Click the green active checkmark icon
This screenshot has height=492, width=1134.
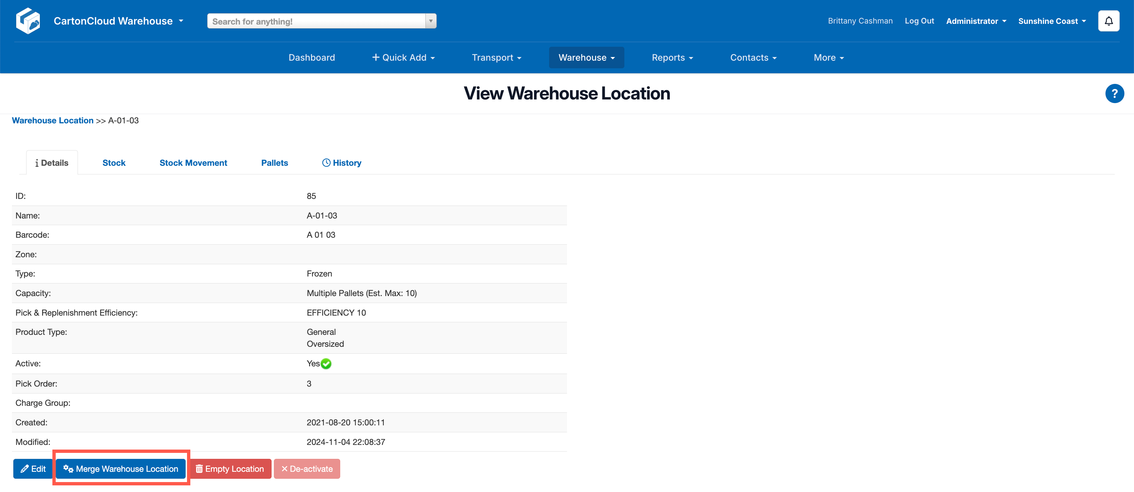point(326,363)
